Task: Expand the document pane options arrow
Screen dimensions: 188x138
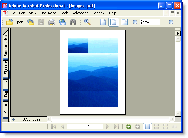Action: pyautogui.click(x=178, y=33)
